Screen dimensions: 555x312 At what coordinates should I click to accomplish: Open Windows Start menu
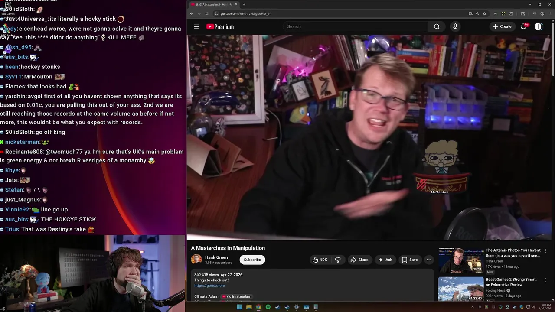pos(239,307)
